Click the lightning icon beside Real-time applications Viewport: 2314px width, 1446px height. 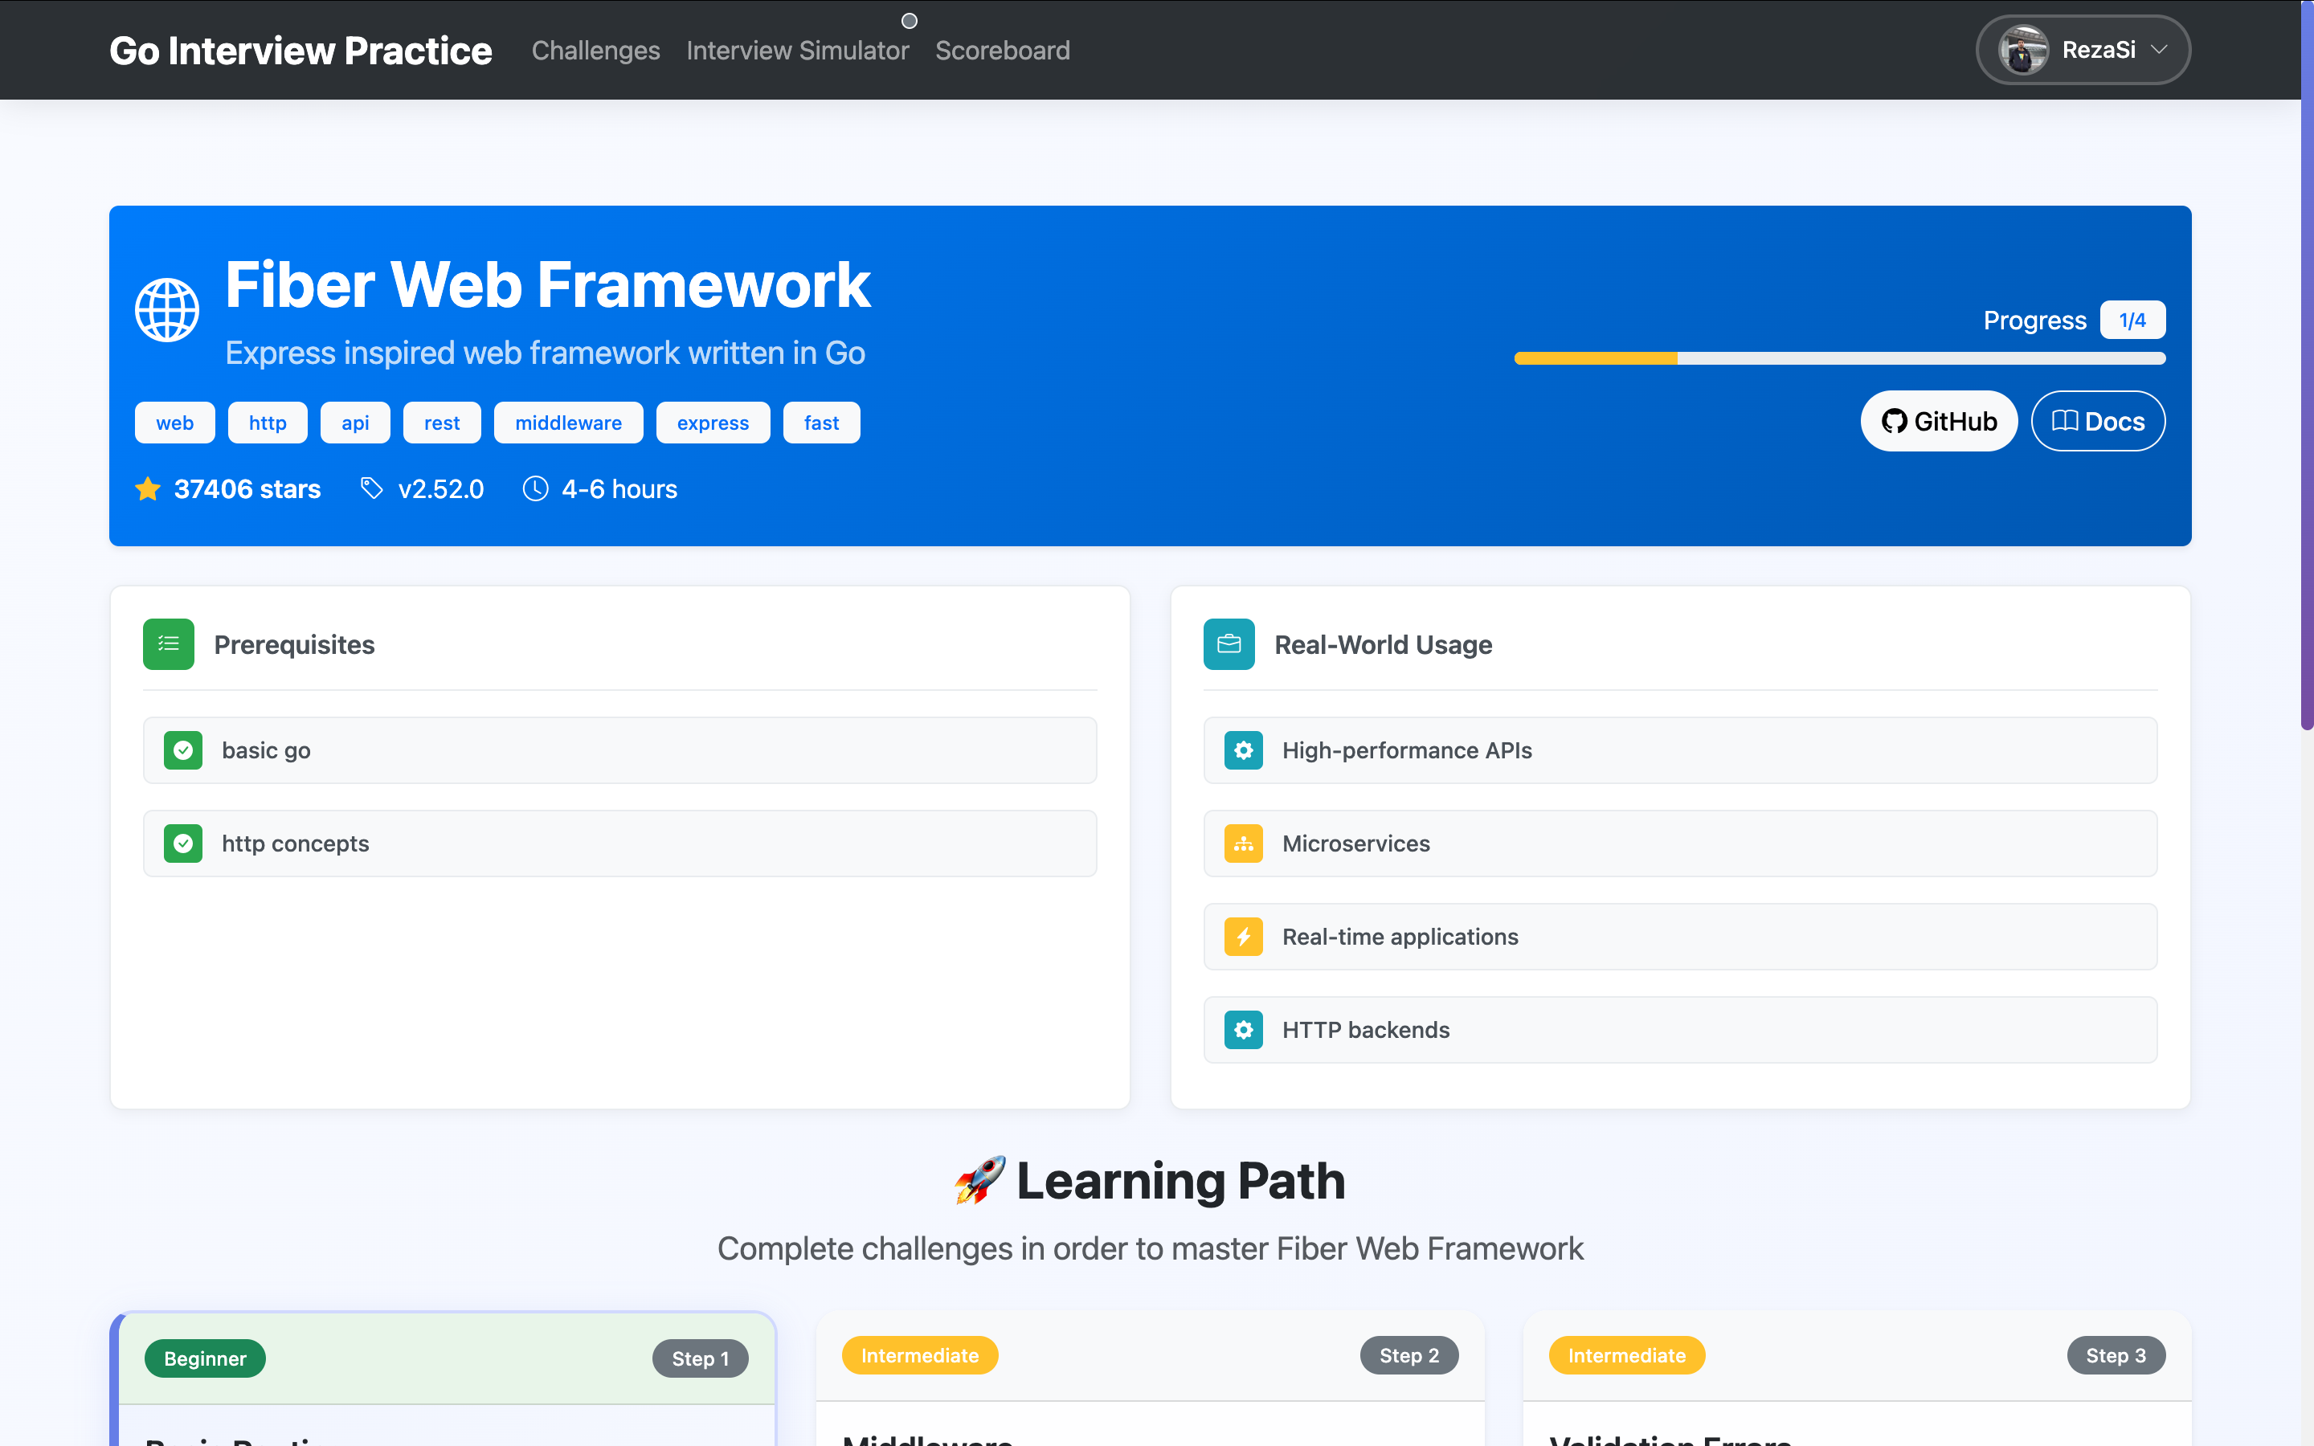[x=1243, y=936]
